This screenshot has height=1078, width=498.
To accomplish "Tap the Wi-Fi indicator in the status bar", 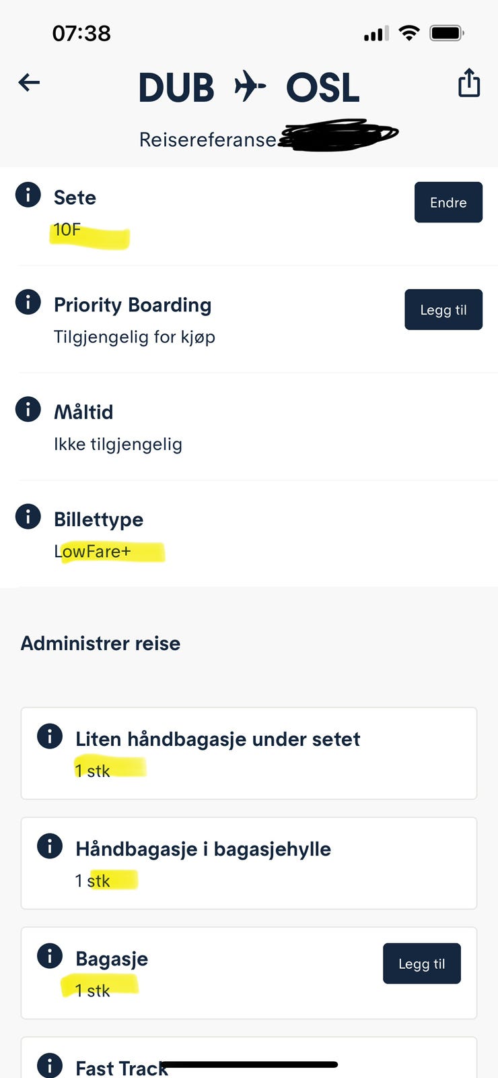I will click(409, 32).
